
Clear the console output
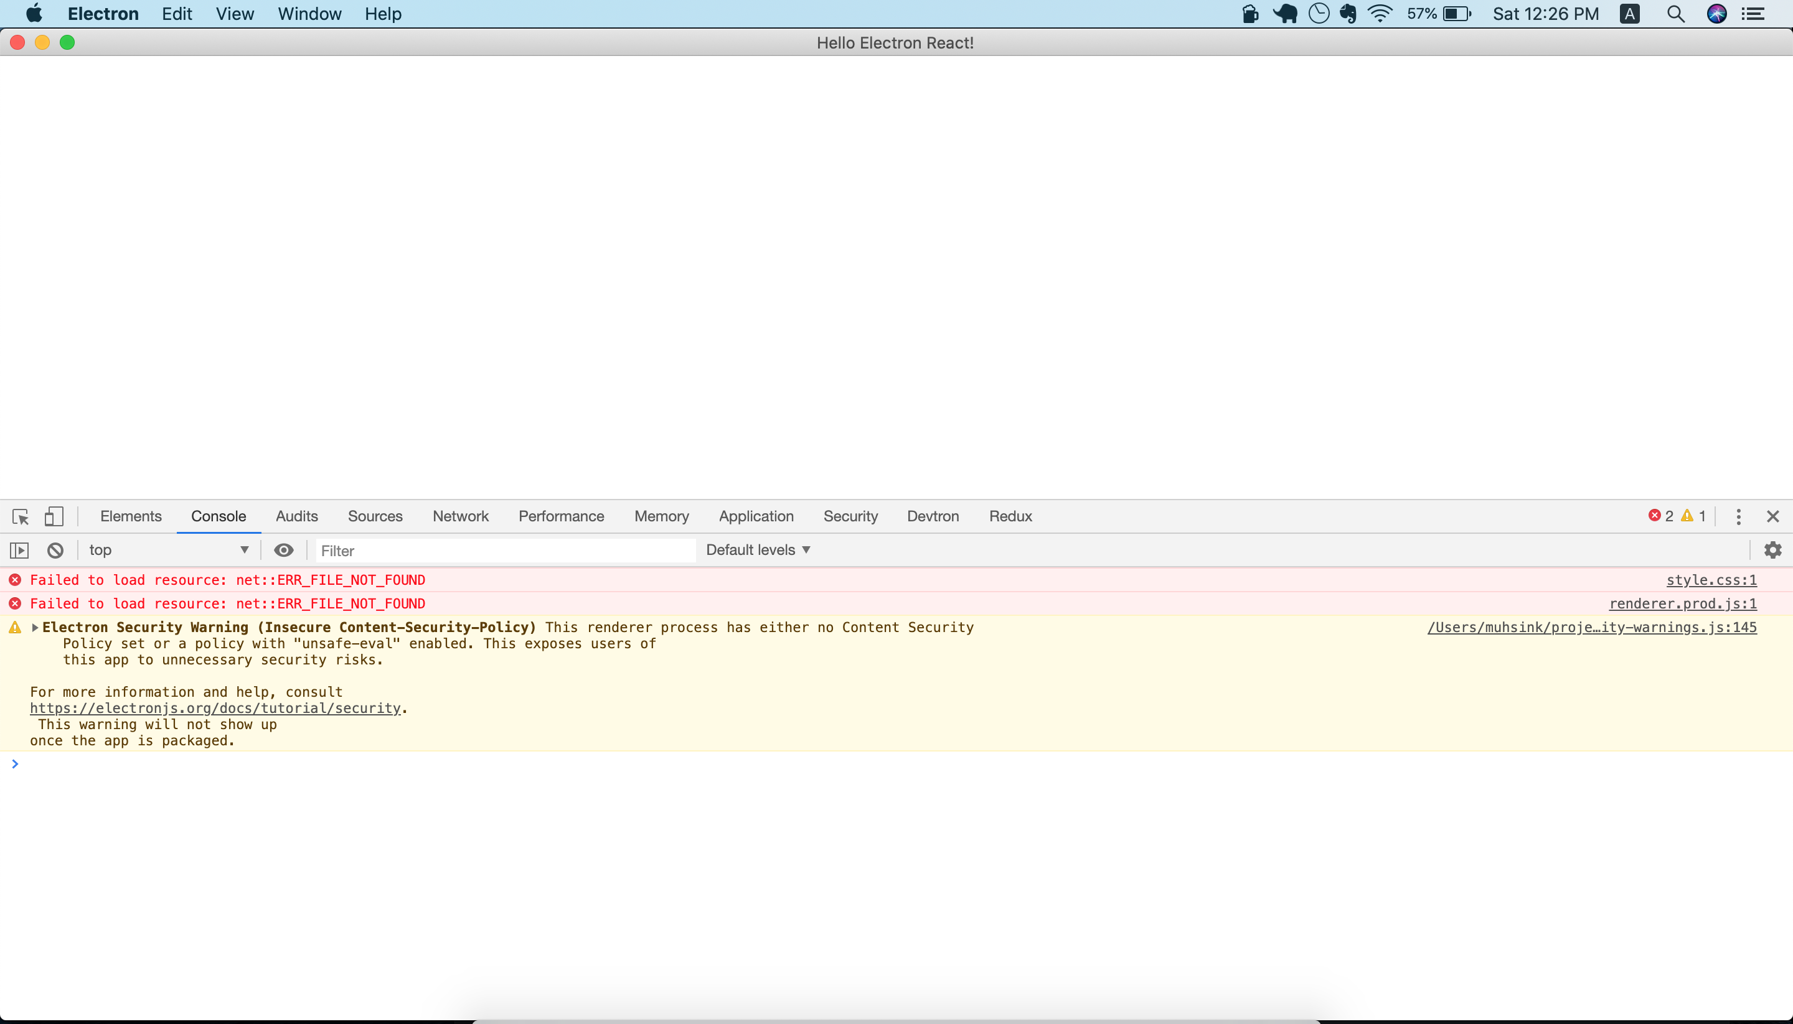pos(55,550)
